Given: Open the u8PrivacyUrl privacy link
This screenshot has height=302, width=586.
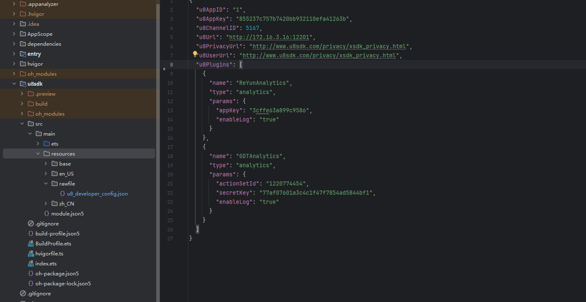Looking at the screenshot, I should (329, 46).
